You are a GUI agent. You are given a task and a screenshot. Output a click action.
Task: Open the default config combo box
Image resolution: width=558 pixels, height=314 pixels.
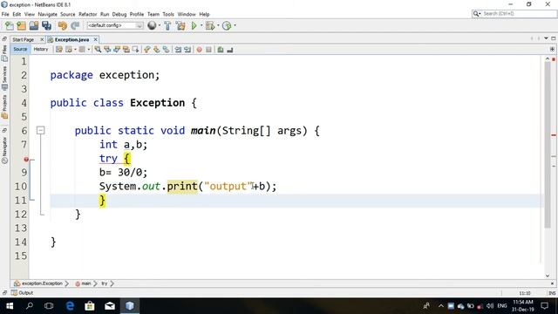coord(114,25)
